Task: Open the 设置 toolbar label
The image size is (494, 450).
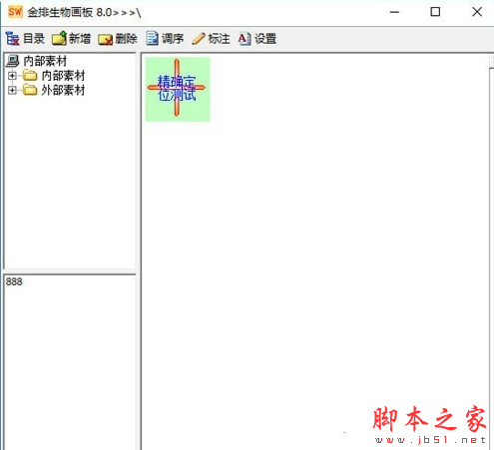Action: 265,39
